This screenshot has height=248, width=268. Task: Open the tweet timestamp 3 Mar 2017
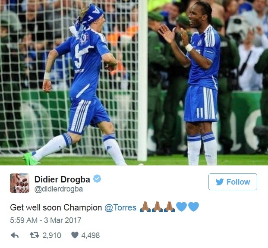pyautogui.click(x=46, y=220)
